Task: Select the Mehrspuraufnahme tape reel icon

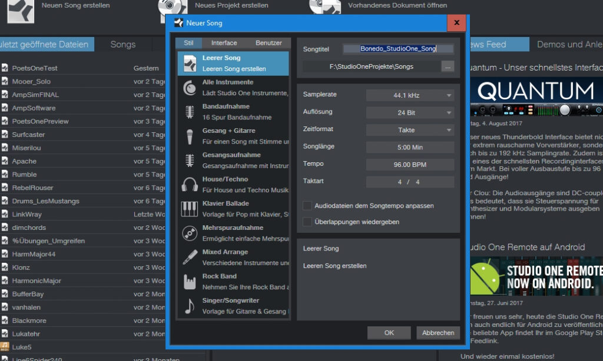Action: point(190,233)
